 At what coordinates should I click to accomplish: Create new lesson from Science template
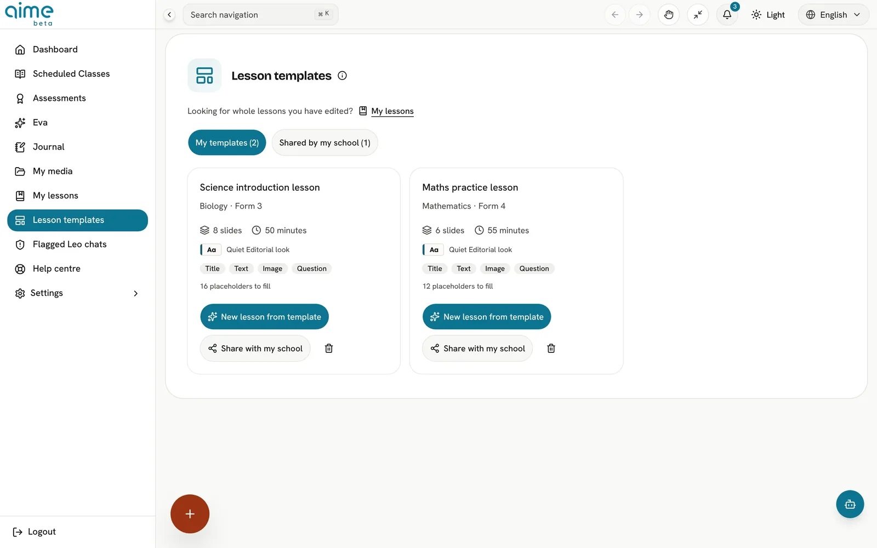coord(265,317)
